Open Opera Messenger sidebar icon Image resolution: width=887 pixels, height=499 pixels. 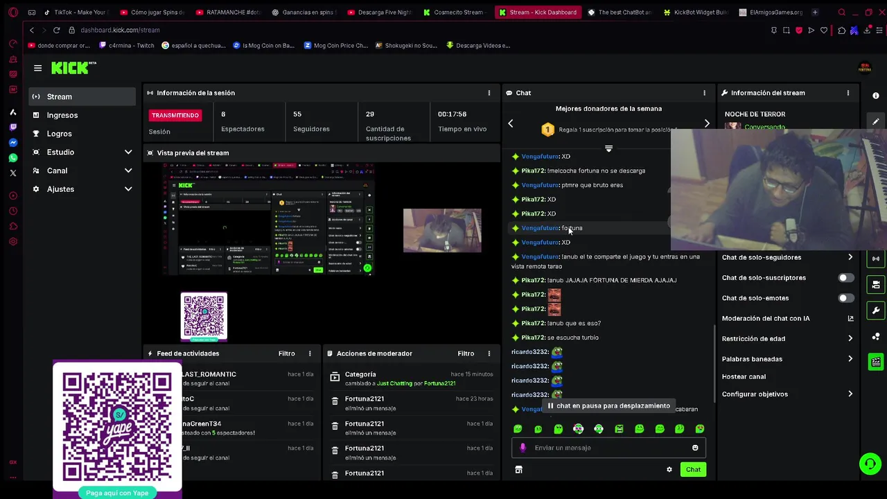[13, 143]
